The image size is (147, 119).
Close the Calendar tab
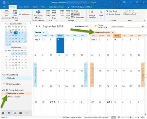coord(44,32)
